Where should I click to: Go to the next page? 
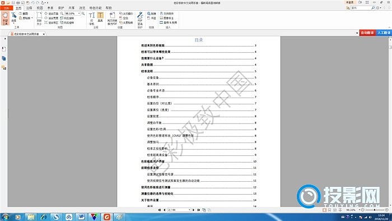click(x=194, y=210)
